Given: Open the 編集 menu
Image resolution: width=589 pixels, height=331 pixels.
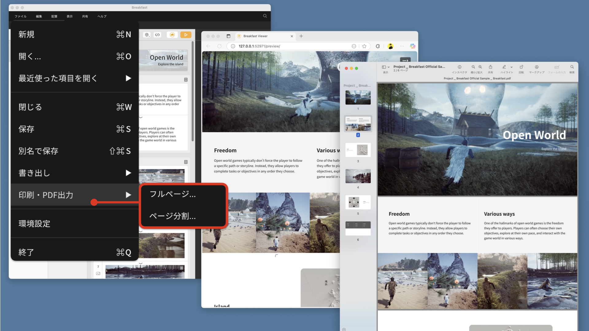Looking at the screenshot, I should (39, 16).
